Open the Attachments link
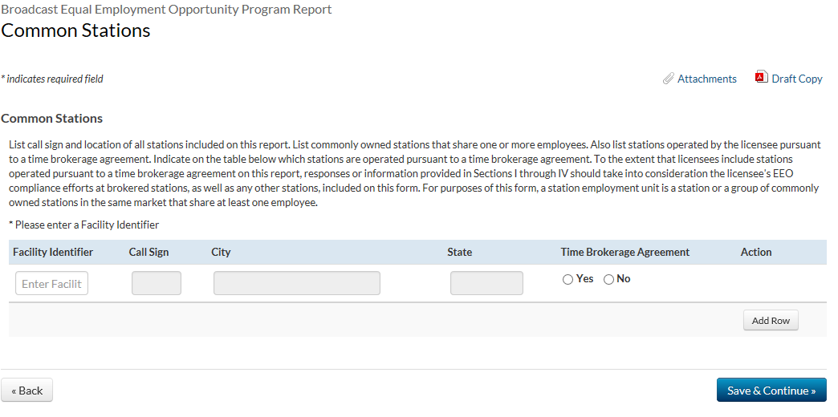 click(x=706, y=79)
